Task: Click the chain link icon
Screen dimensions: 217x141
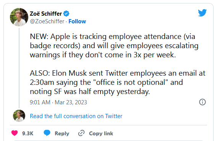Action: tap(81, 133)
